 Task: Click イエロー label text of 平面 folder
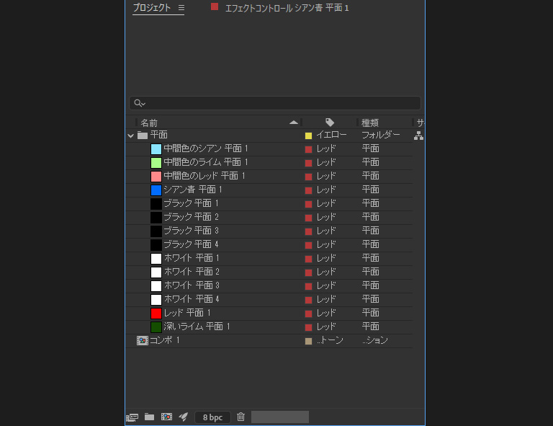331,135
